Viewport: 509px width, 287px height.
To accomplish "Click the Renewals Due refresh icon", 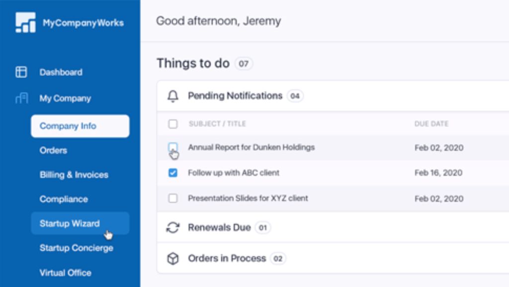I will point(172,228).
